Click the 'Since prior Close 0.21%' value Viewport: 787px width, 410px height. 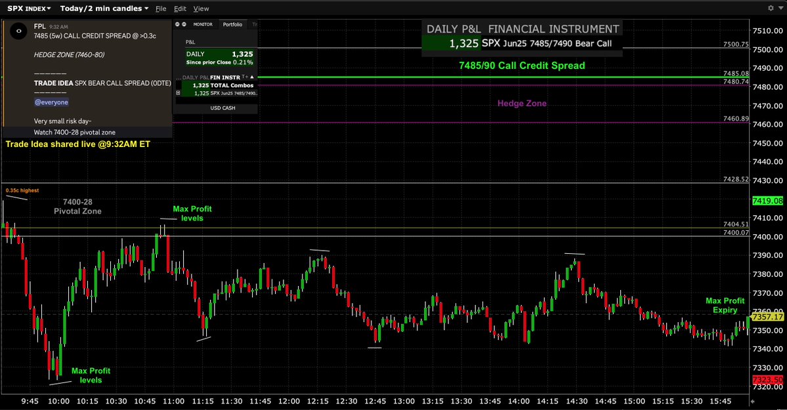219,62
